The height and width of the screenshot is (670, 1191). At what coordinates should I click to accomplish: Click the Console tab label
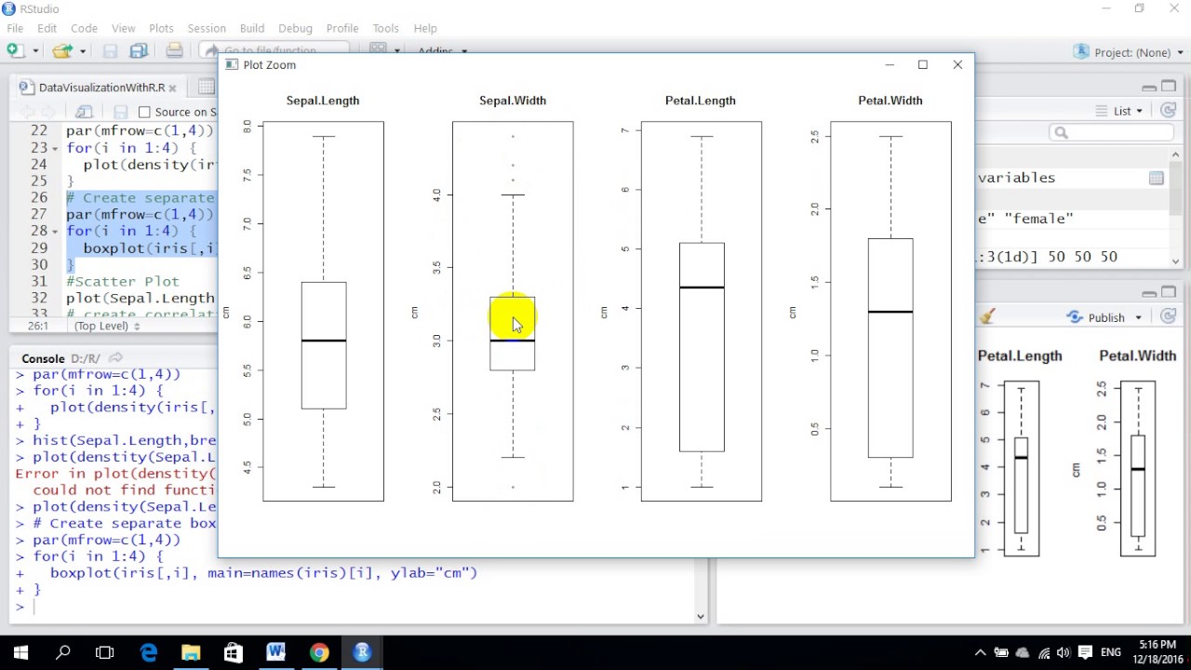pyautogui.click(x=43, y=358)
